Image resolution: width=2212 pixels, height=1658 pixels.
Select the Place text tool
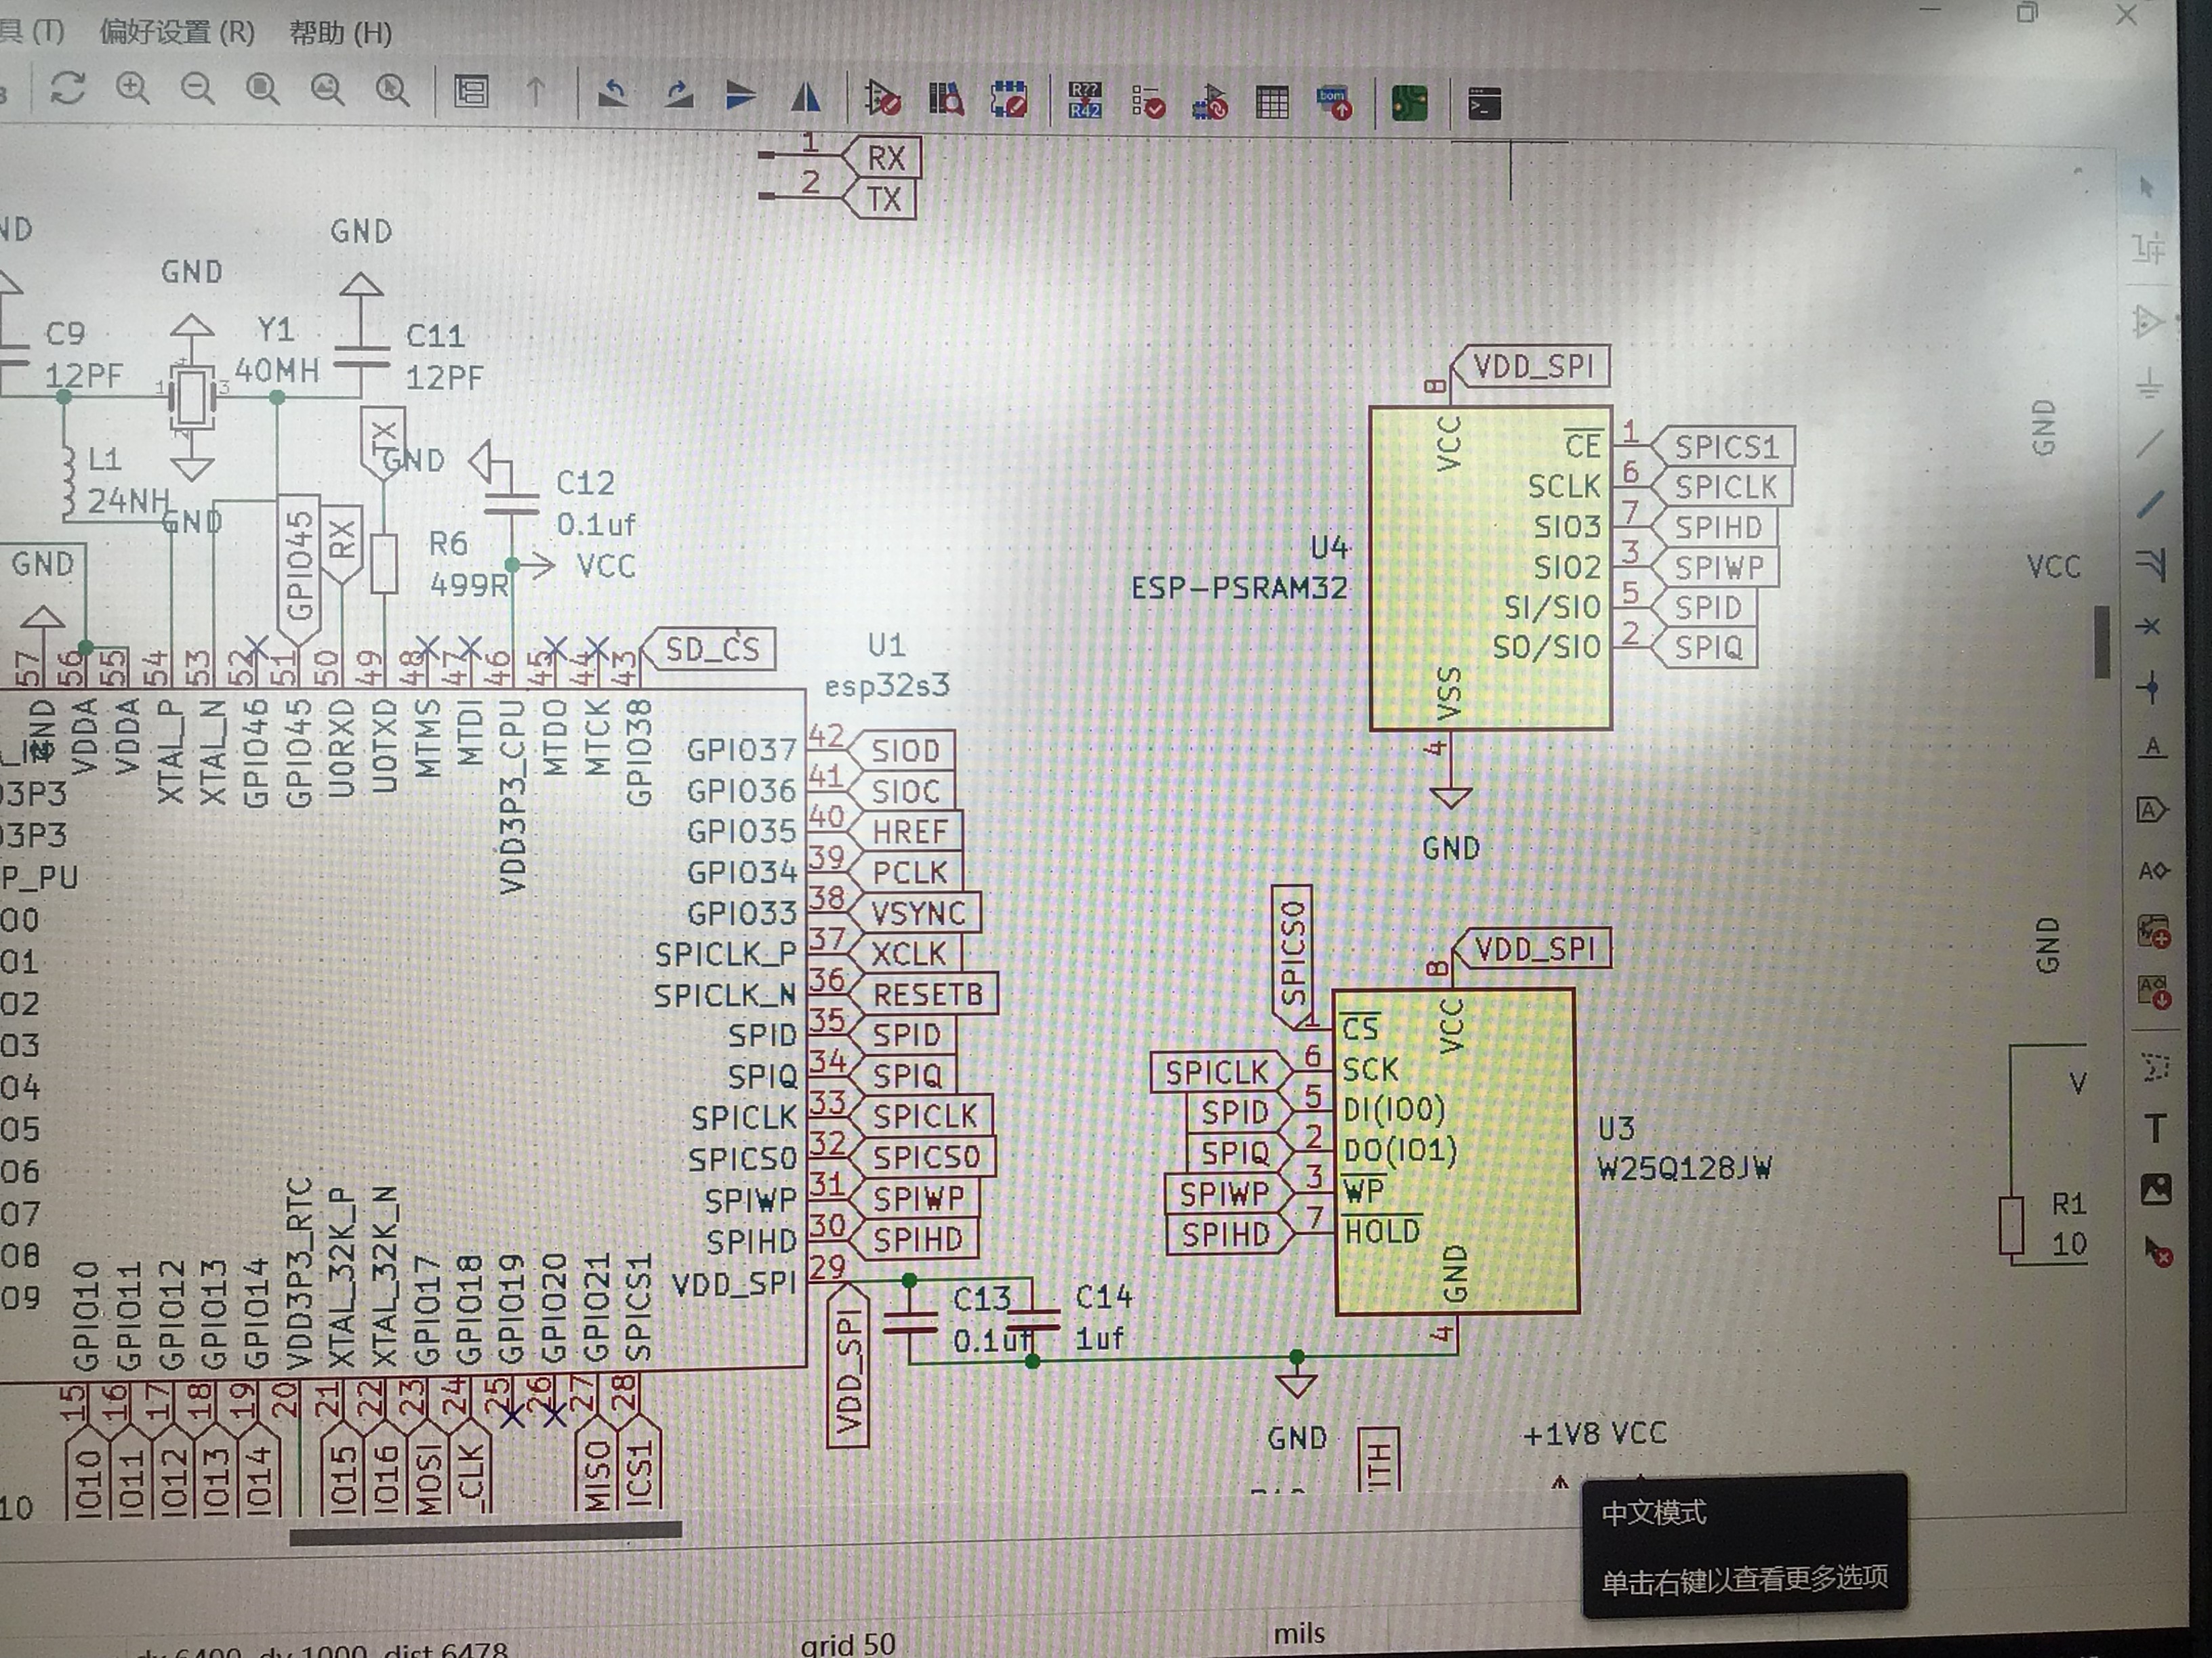[2156, 1128]
